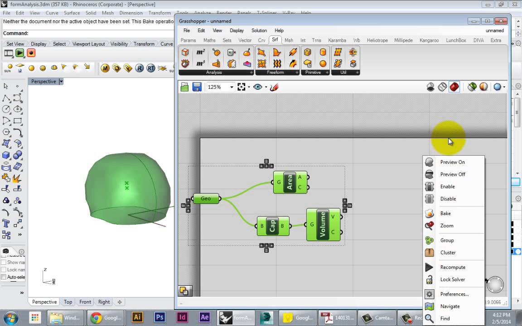Select the Area m² component icon

200,52
